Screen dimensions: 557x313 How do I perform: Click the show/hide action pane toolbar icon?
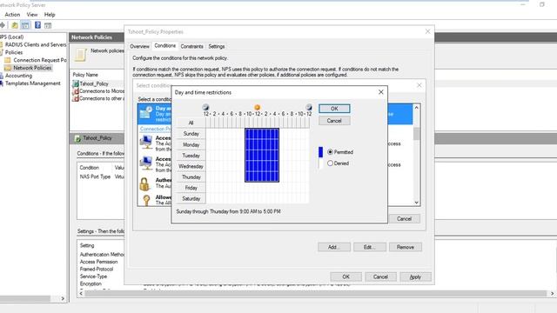pos(48,25)
